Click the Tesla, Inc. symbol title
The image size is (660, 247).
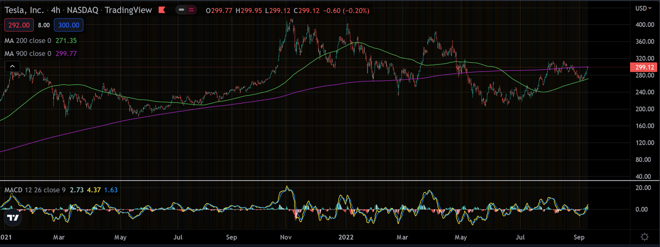24,10
